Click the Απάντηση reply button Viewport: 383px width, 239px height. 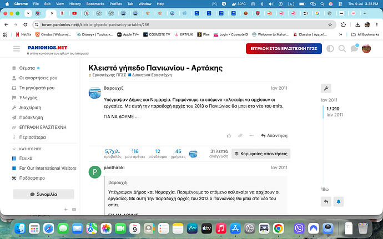(x=274, y=135)
